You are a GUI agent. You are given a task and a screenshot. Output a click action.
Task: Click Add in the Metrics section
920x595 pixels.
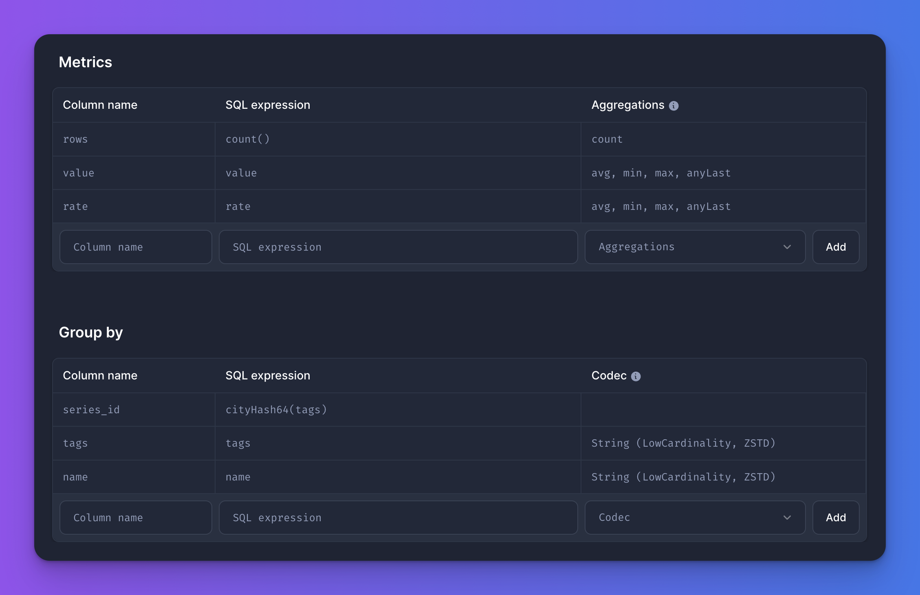click(835, 247)
